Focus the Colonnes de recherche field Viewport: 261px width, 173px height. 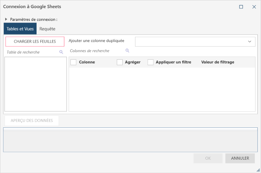97,51
